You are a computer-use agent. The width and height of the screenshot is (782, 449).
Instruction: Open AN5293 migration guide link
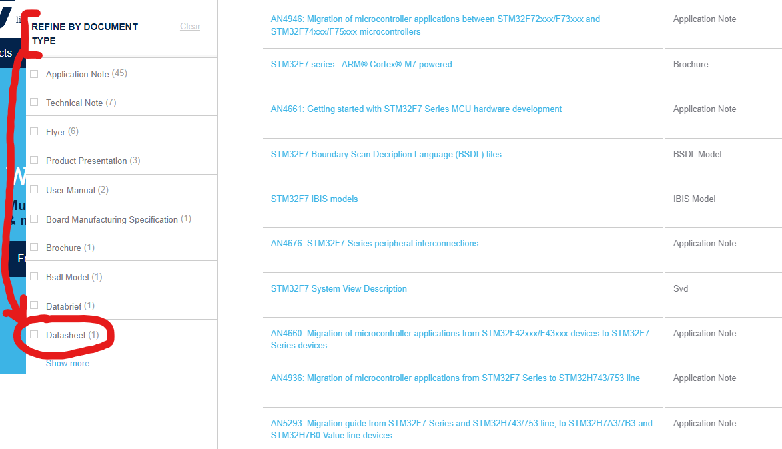tap(462, 429)
